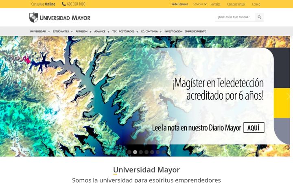This screenshot has width=293, height=183.
Task: Advance carousel with the right arrow
Action: coord(288,96)
